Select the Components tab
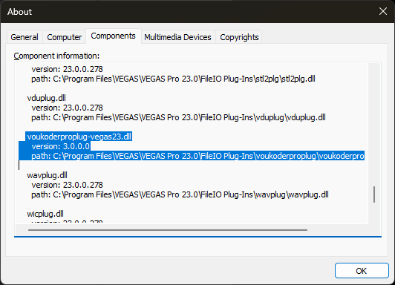This screenshot has width=395, height=285. 114,36
